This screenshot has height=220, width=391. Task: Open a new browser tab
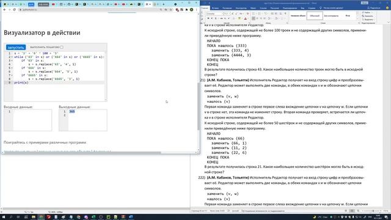click(x=164, y=4)
